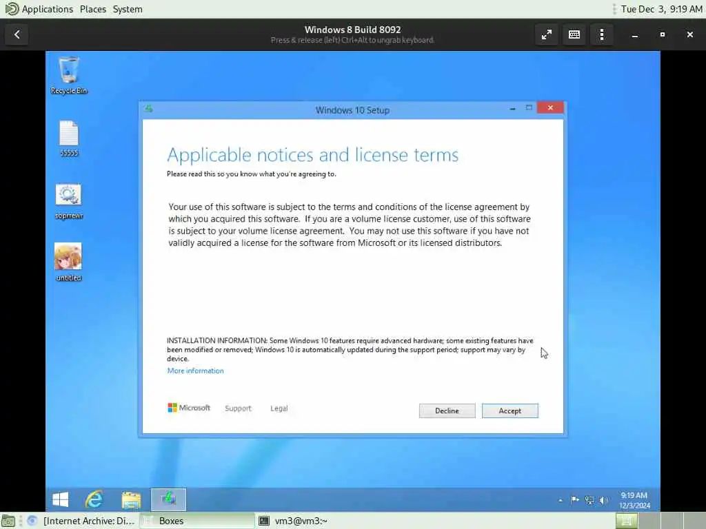706x529 pixels.
Task: Click the guest clock showing 9:19 AM
Action: [x=634, y=500]
